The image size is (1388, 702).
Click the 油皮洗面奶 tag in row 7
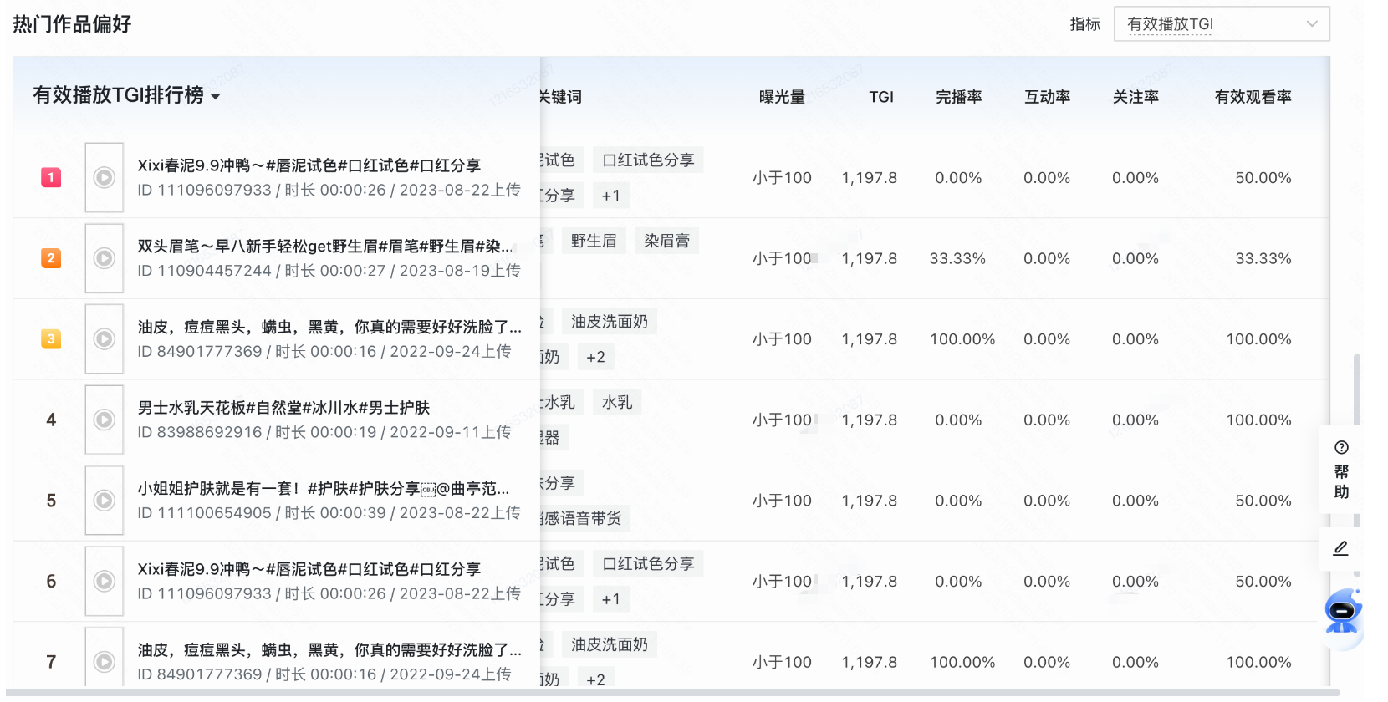click(610, 644)
